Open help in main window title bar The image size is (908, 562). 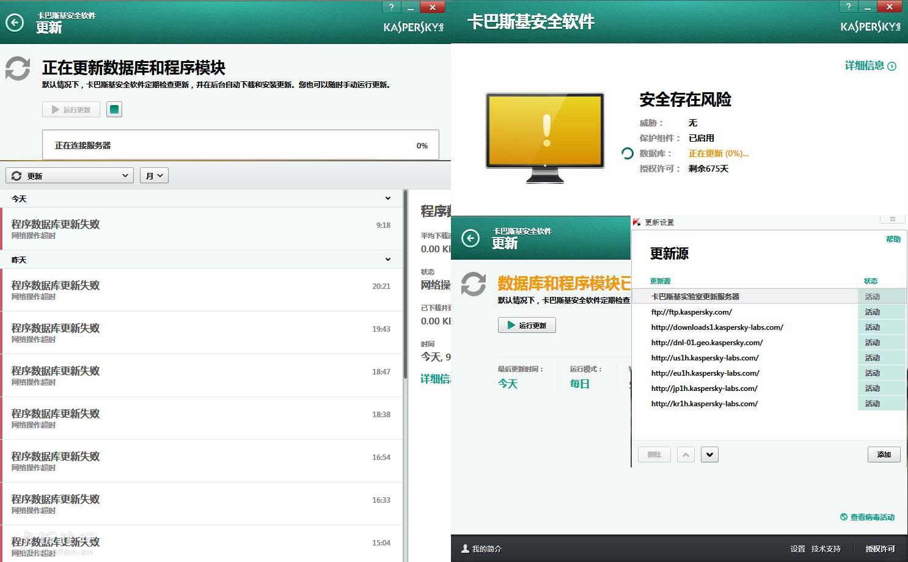pyautogui.click(x=848, y=7)
